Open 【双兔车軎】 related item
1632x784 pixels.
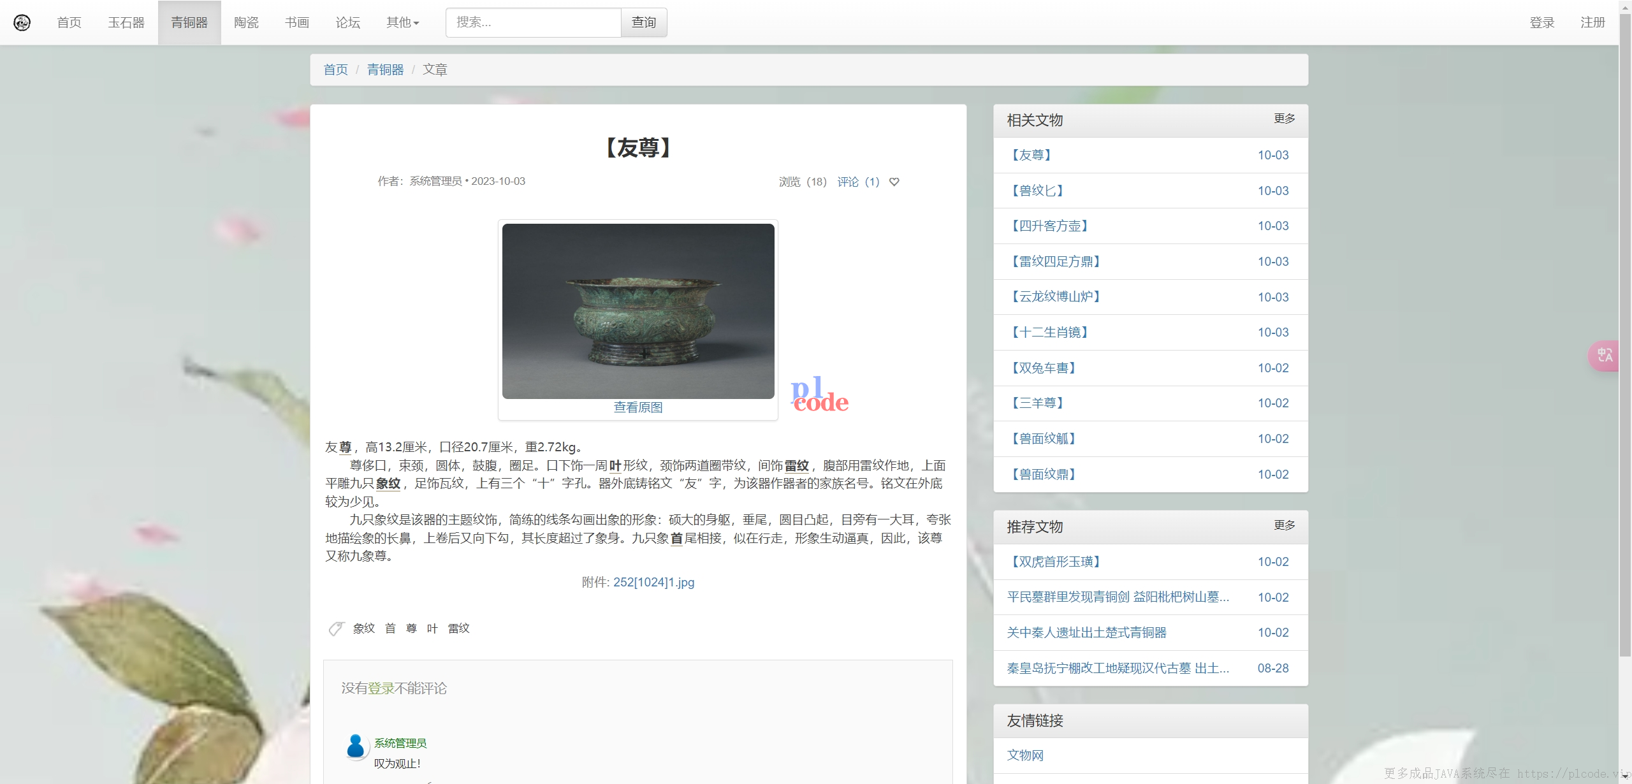point(1044,368)
